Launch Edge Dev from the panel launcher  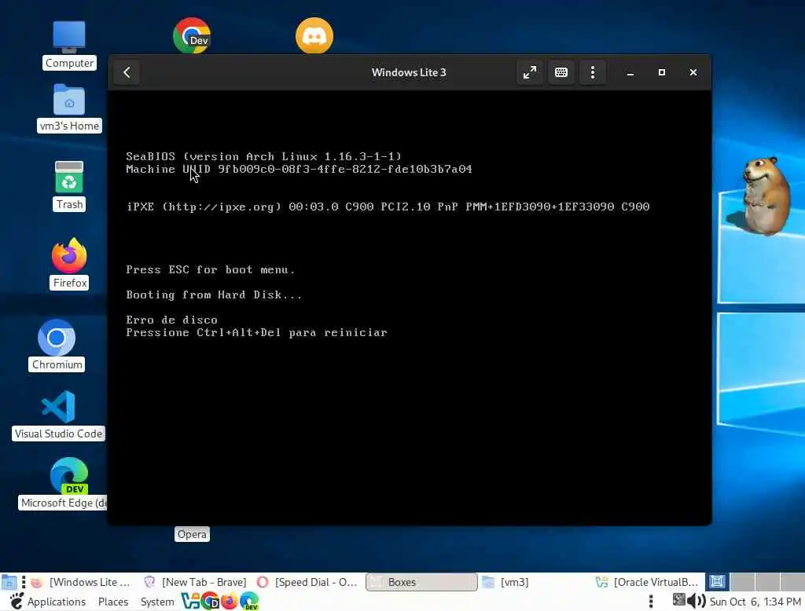(x=249, y=601)
